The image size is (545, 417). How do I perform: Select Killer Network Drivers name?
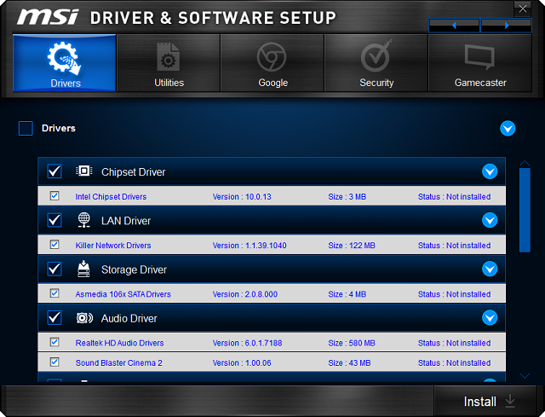point(113,246)
